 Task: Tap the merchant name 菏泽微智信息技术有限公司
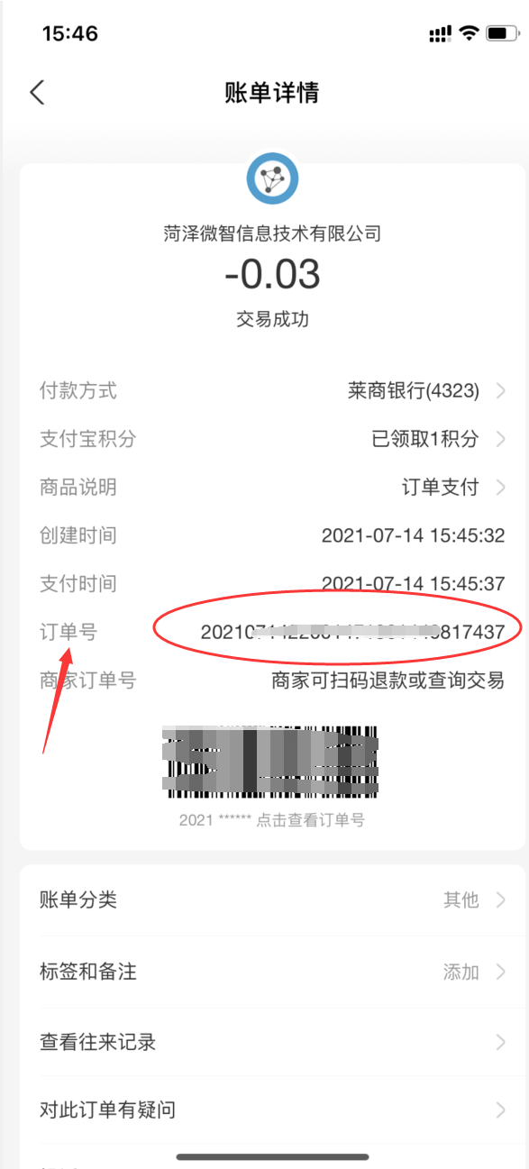click(272, 233)
